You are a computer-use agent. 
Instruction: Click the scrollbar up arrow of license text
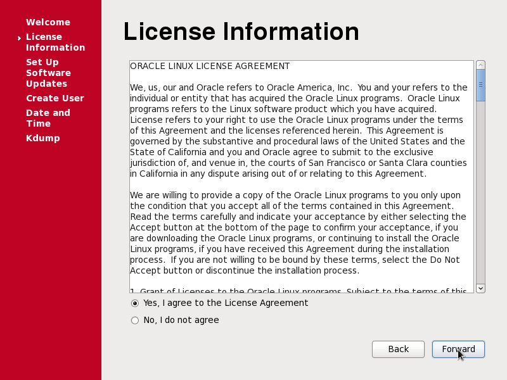[x=480, y=65]
